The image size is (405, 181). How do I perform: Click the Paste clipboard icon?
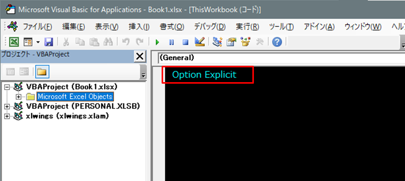pyautogui.click(x=93, y=42)
